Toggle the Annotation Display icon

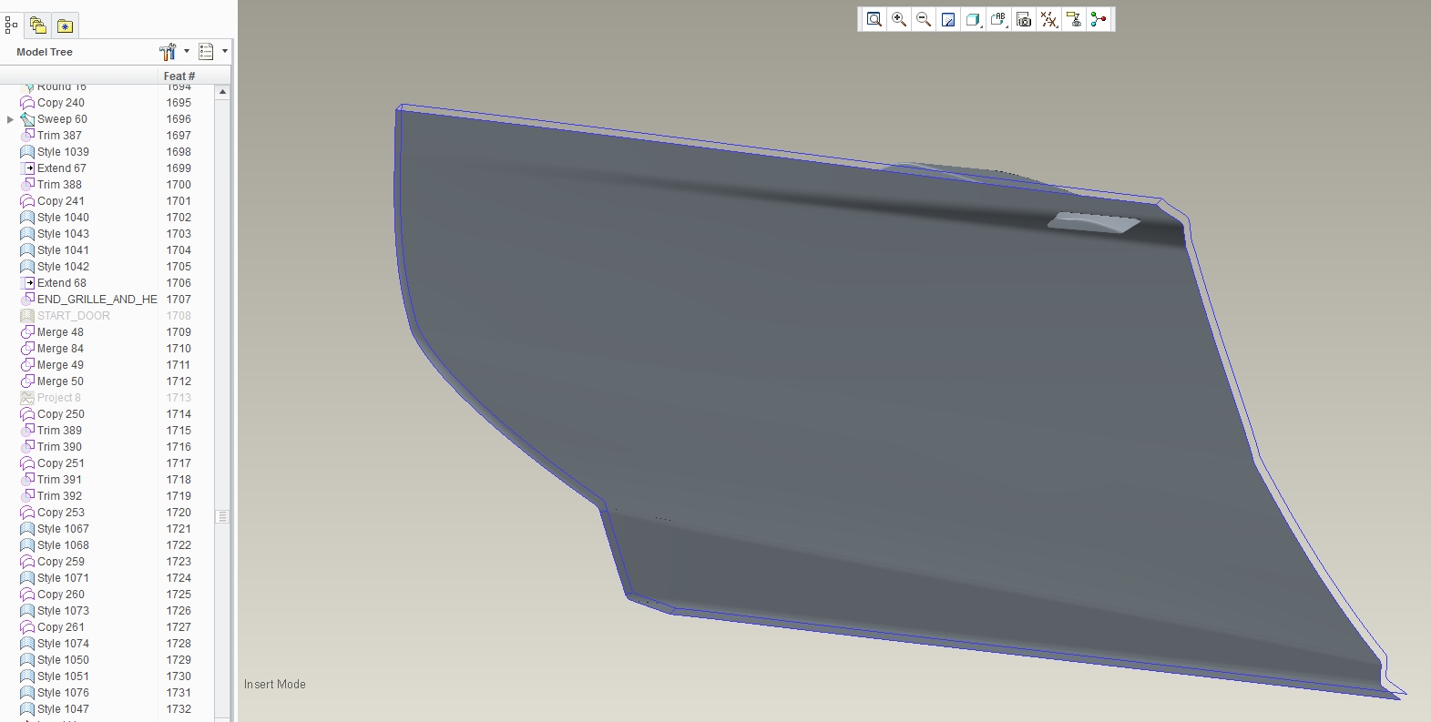point(1075,19)
